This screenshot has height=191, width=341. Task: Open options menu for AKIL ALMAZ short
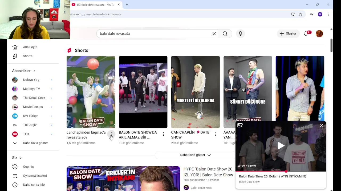point(163,134)
